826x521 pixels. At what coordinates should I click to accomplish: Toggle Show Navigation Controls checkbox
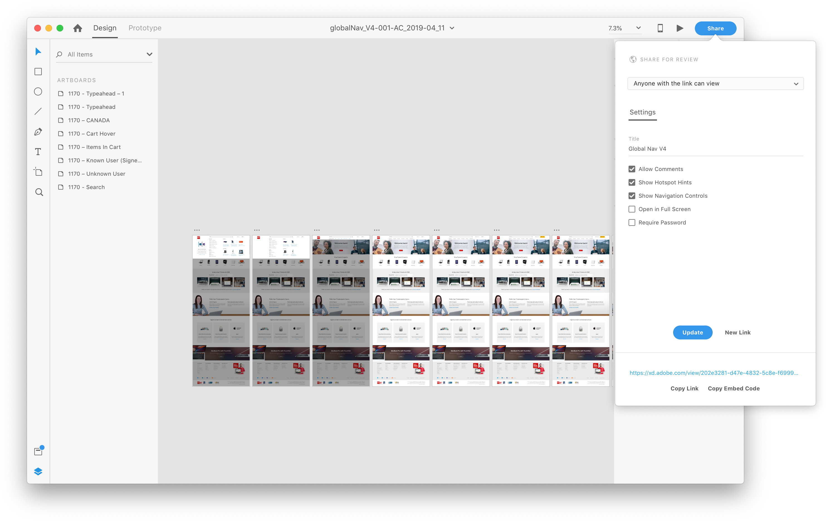pyautogui.click(x=632, y=196)
